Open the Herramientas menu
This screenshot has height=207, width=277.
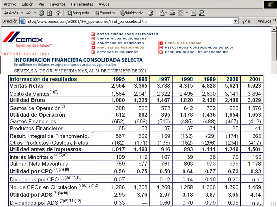click(x=82, y=4)
